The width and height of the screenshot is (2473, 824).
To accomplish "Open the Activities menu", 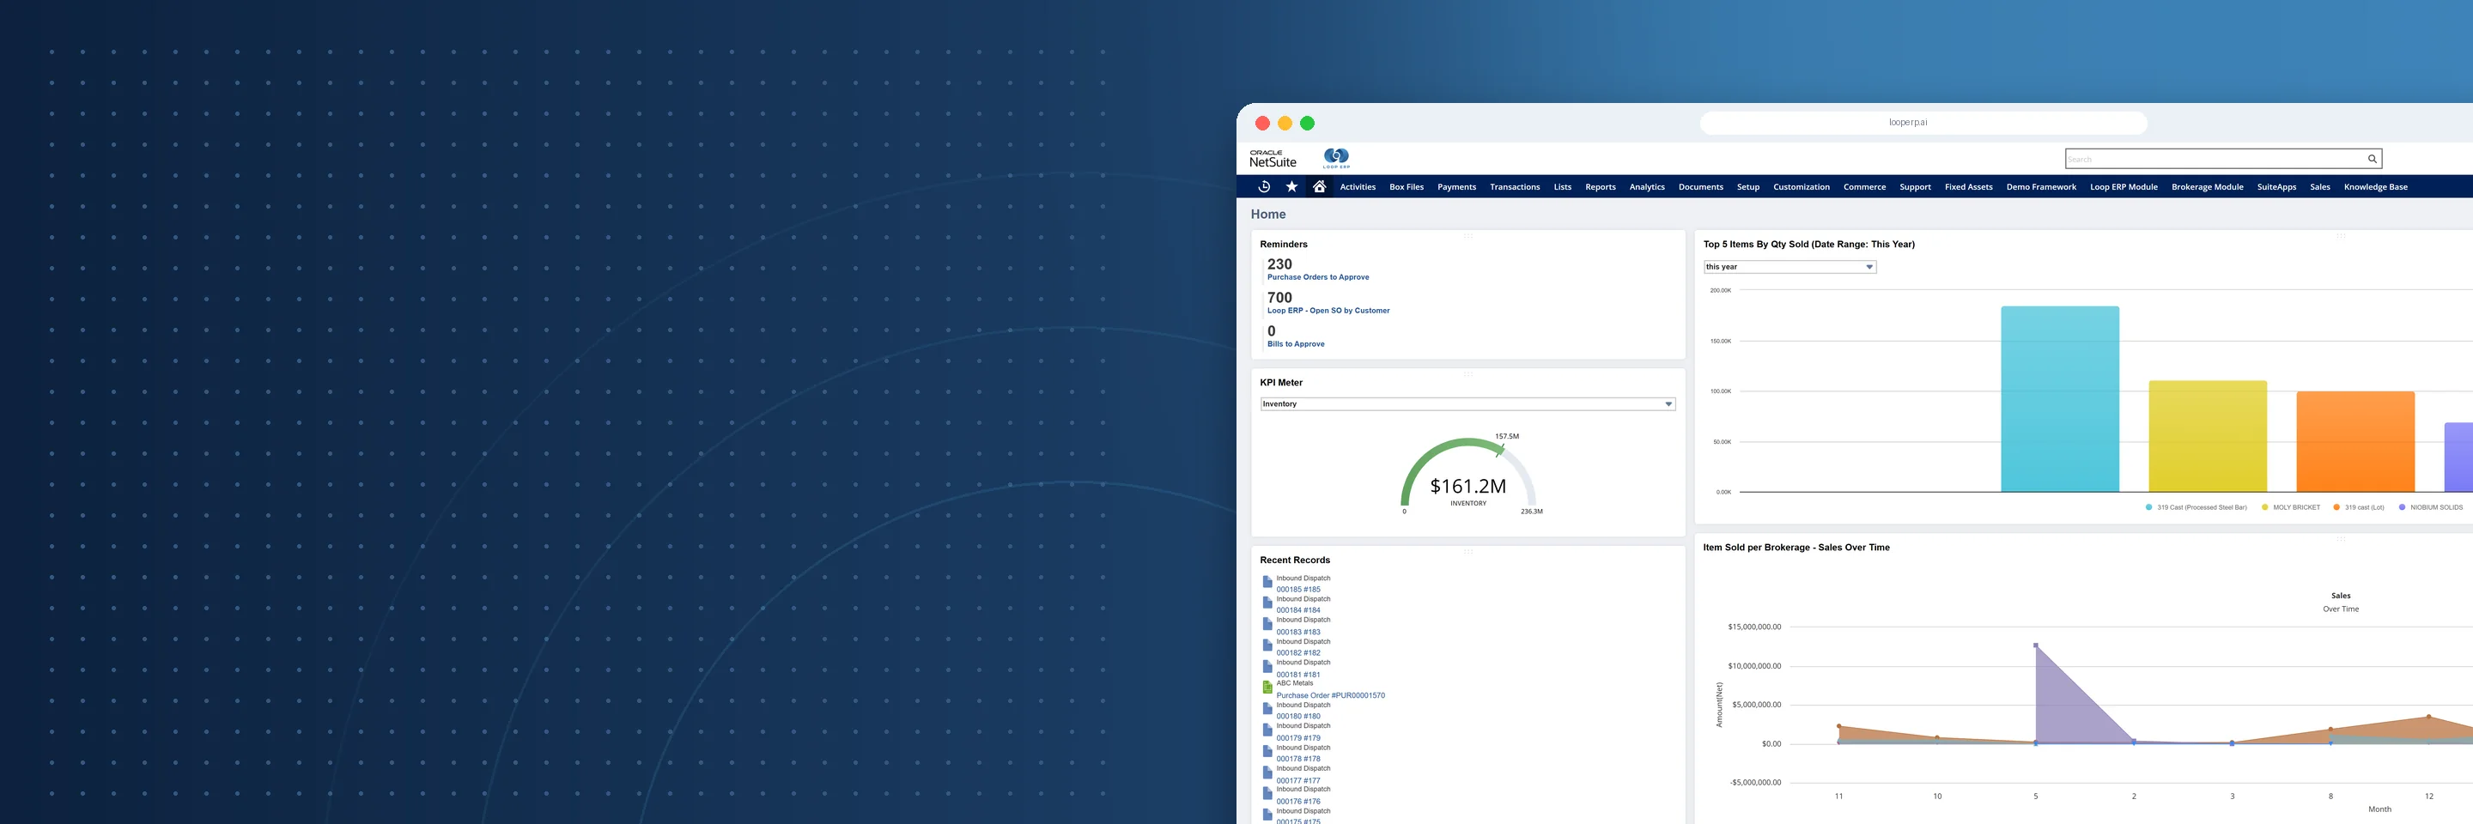I will 1358,187.
